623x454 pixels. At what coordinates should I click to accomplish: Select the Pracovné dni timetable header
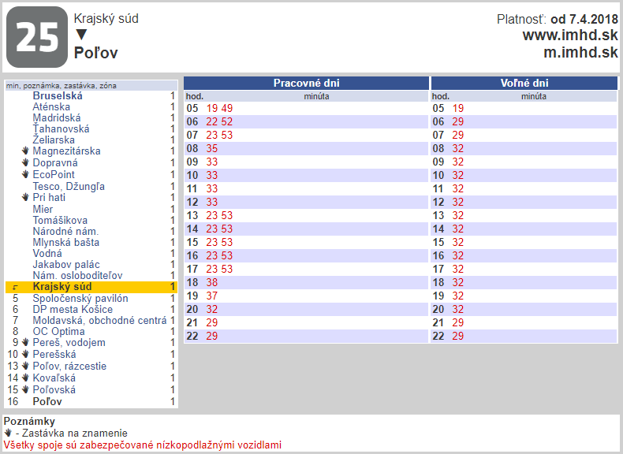306,83
